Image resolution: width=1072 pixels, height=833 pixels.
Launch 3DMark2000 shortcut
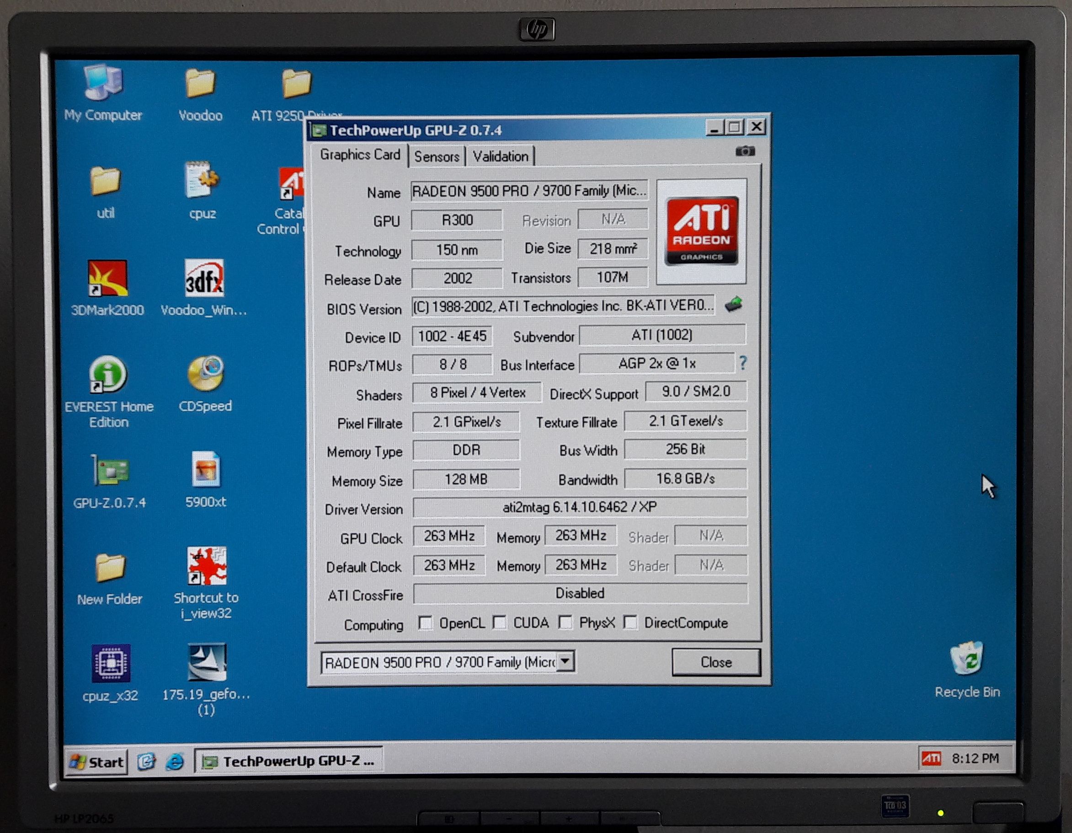pos(107,278)
